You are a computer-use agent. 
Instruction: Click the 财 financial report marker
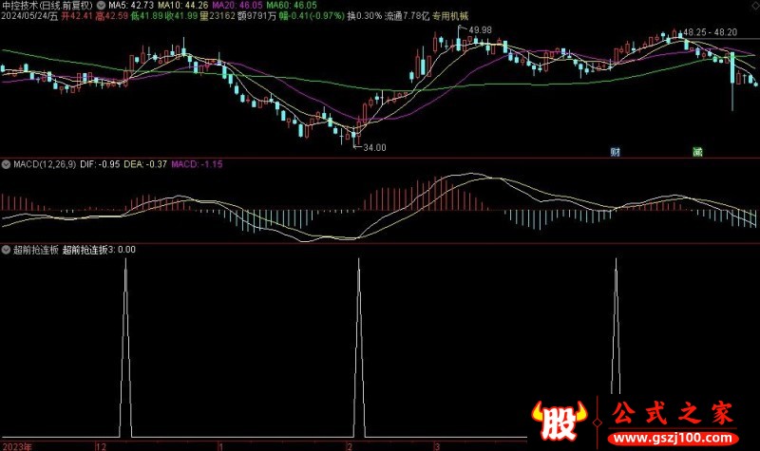point(615,152)
